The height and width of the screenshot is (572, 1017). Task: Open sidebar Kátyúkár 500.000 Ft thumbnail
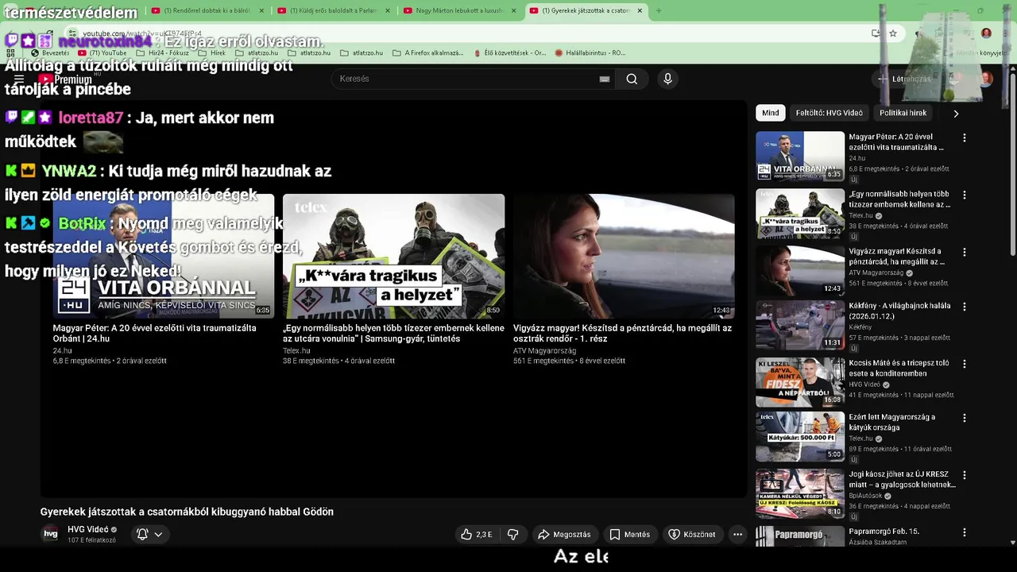(x=800, y=436)
